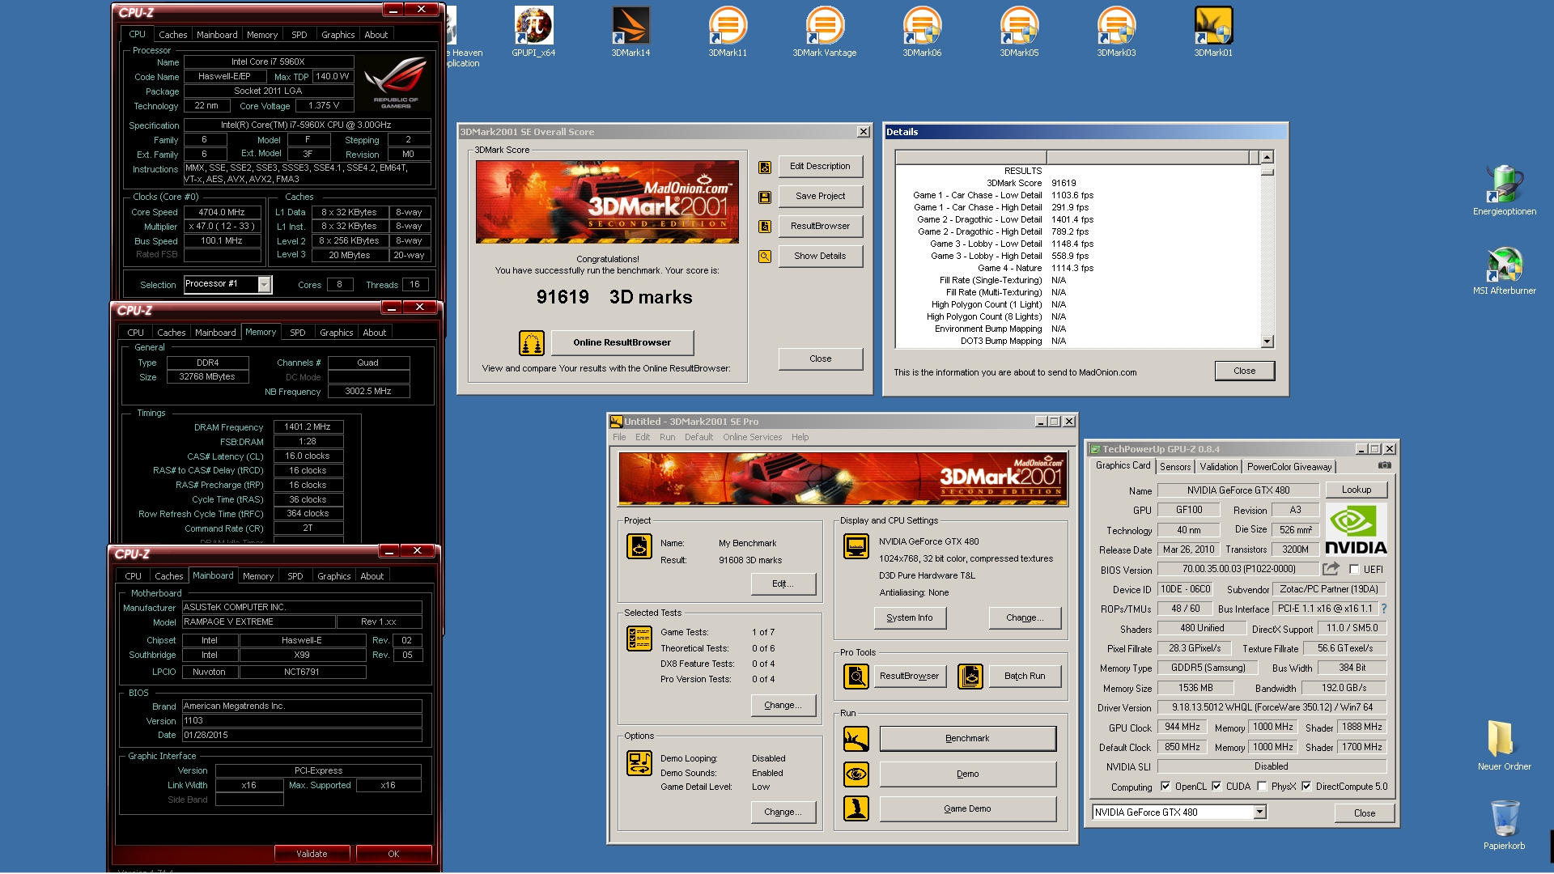Click Lookup button in GPU-Z
1554x874 pixels.
coord(1356,490)
